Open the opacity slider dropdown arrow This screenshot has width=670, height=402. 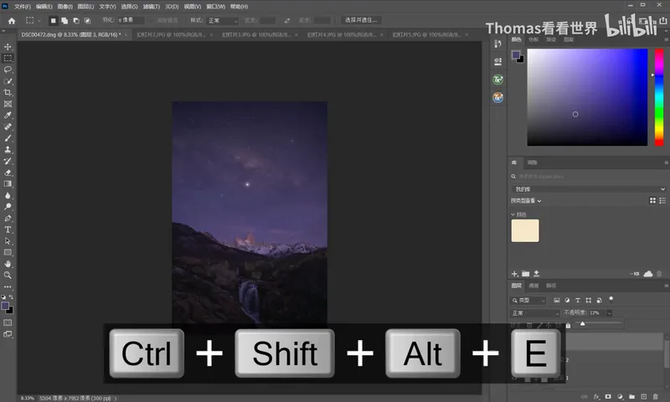(x=610, y=313)
